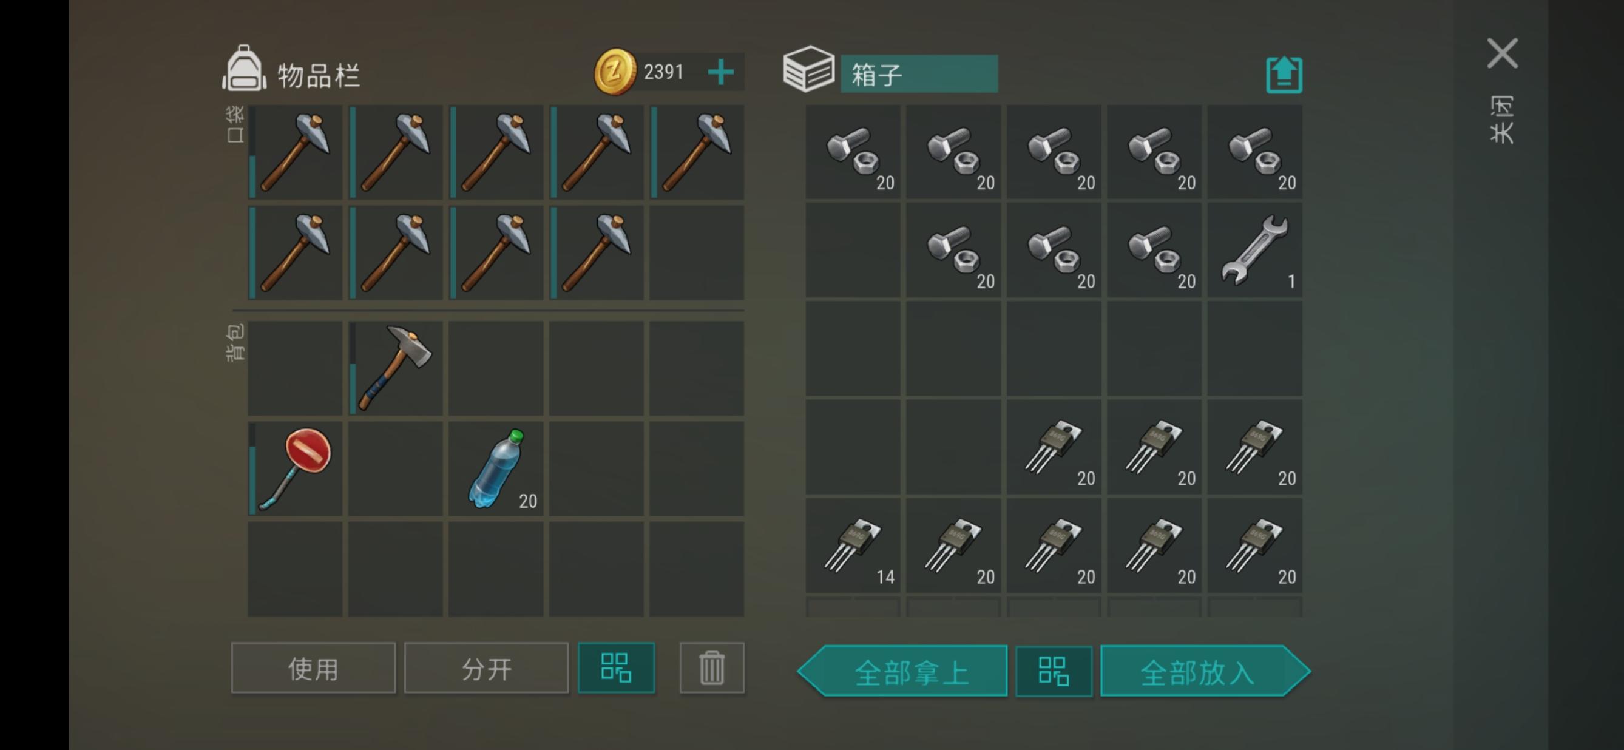
Task: Close the inventory with the X
Action: click(x=1503, y=53)
